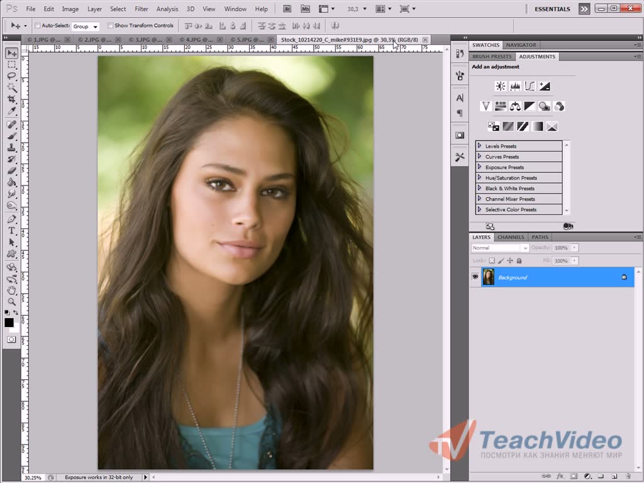Image resolution: width=644 pixels, height=483 pixels.
Task: Create a new layer from Layers panel
Action: pos(614,476)
